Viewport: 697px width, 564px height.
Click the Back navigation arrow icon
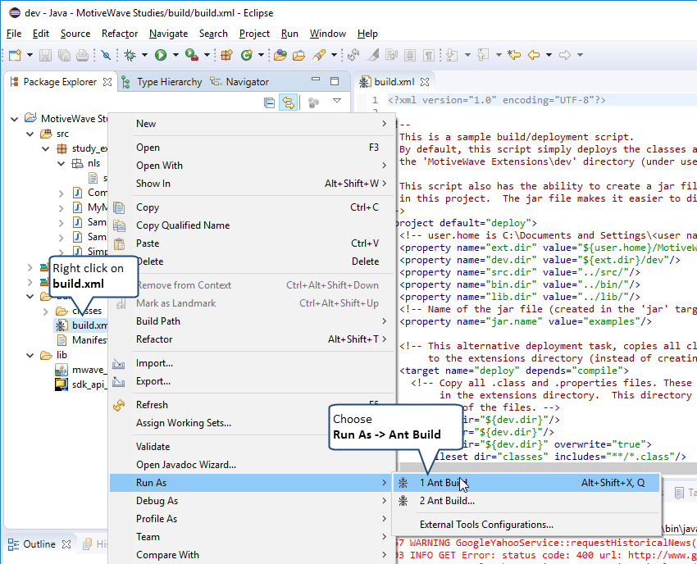[x=534, y=55]
